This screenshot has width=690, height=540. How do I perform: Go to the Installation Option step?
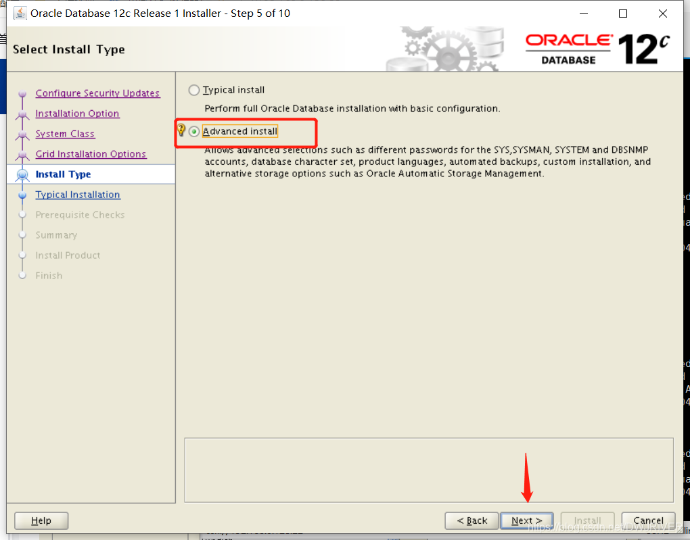tap(77, 114)
